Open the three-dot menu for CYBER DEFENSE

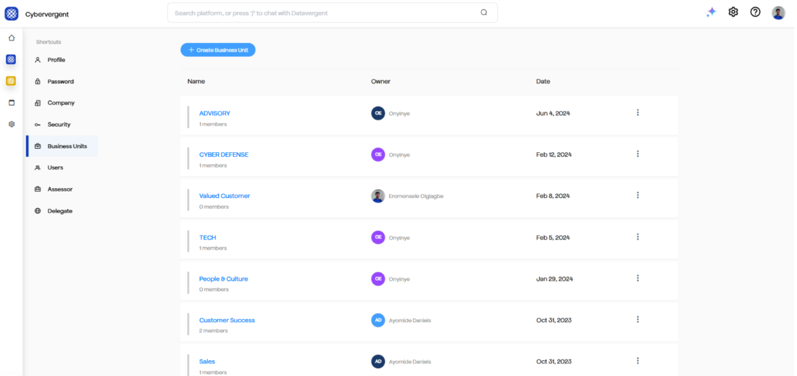point(637,154)
